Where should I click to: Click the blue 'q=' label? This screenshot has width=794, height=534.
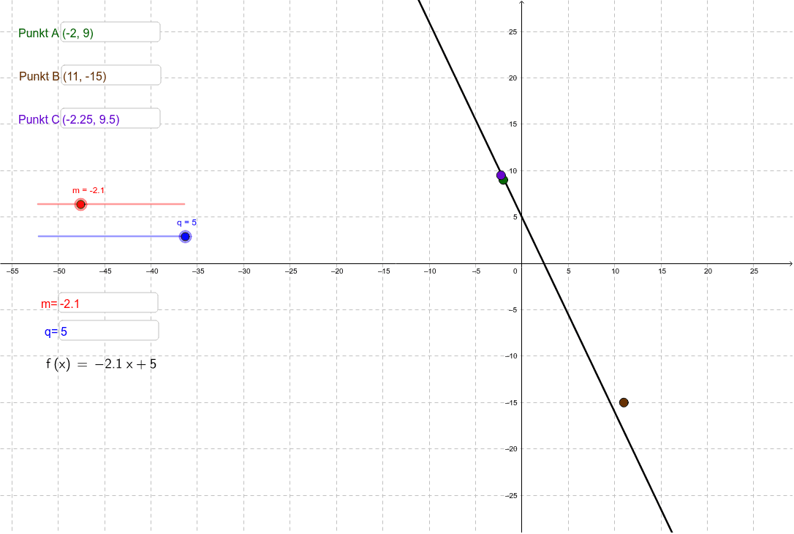(51, 332)
